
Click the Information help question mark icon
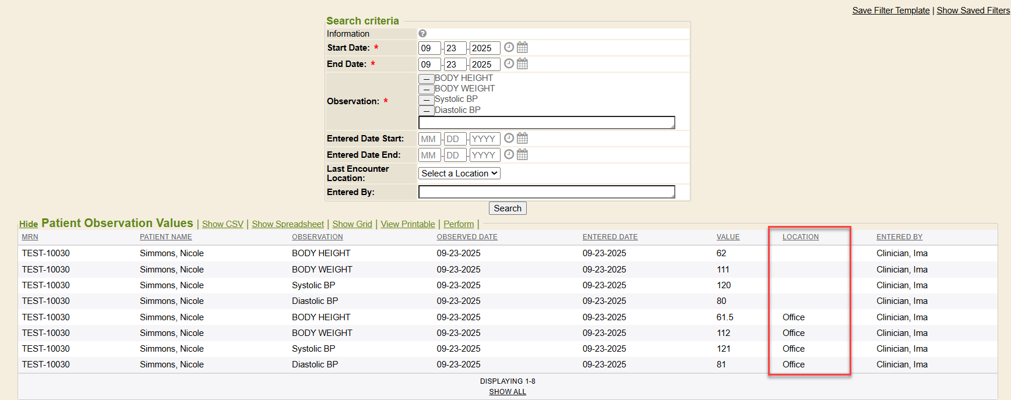(422, 34)
